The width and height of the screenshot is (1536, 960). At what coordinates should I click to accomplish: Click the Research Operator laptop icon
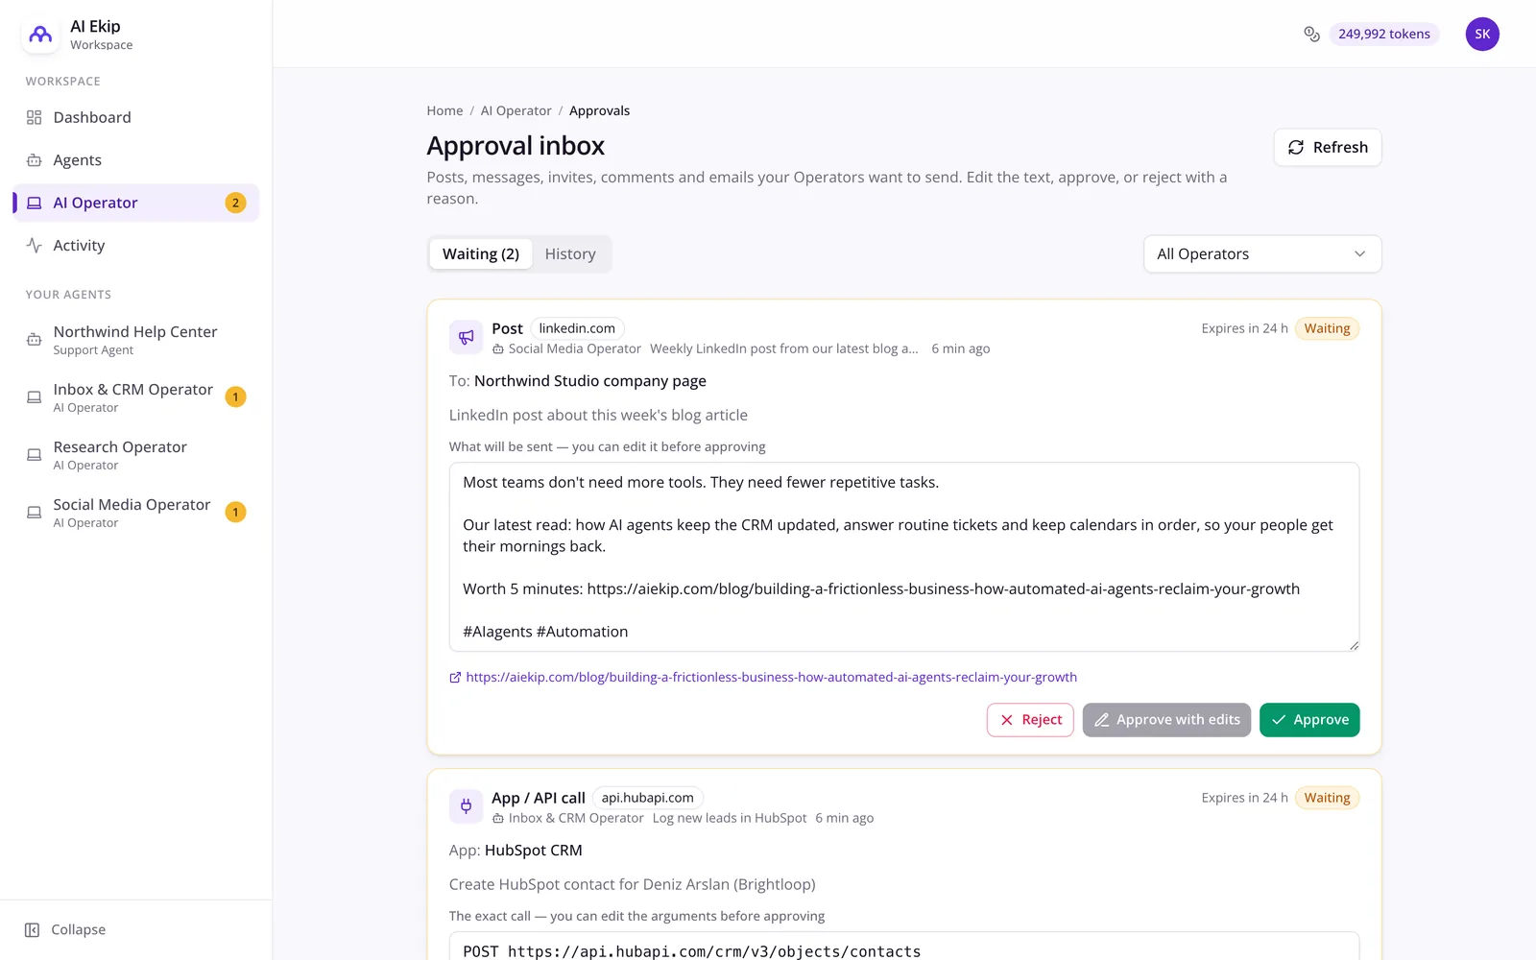(34, 454)
